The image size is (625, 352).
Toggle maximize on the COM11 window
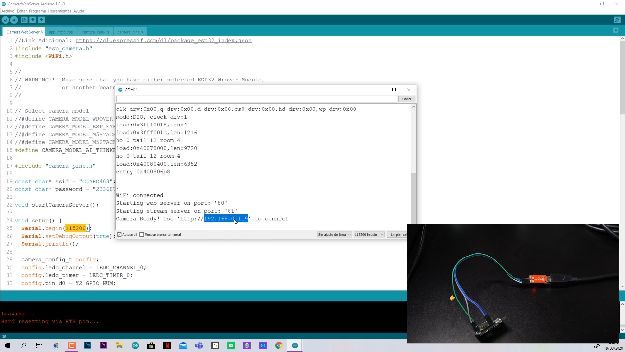pos(394,90)
